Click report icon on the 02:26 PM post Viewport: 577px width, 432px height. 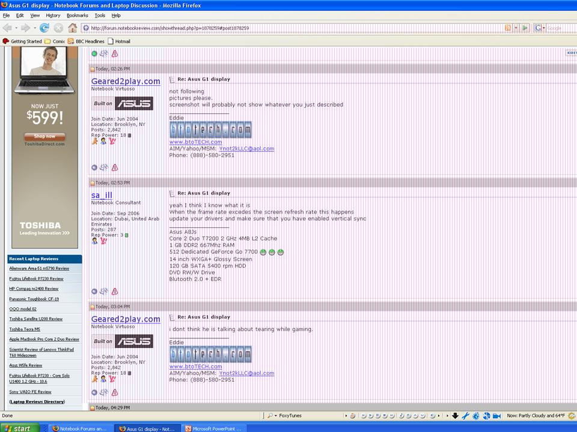click(x=115, y=167)
